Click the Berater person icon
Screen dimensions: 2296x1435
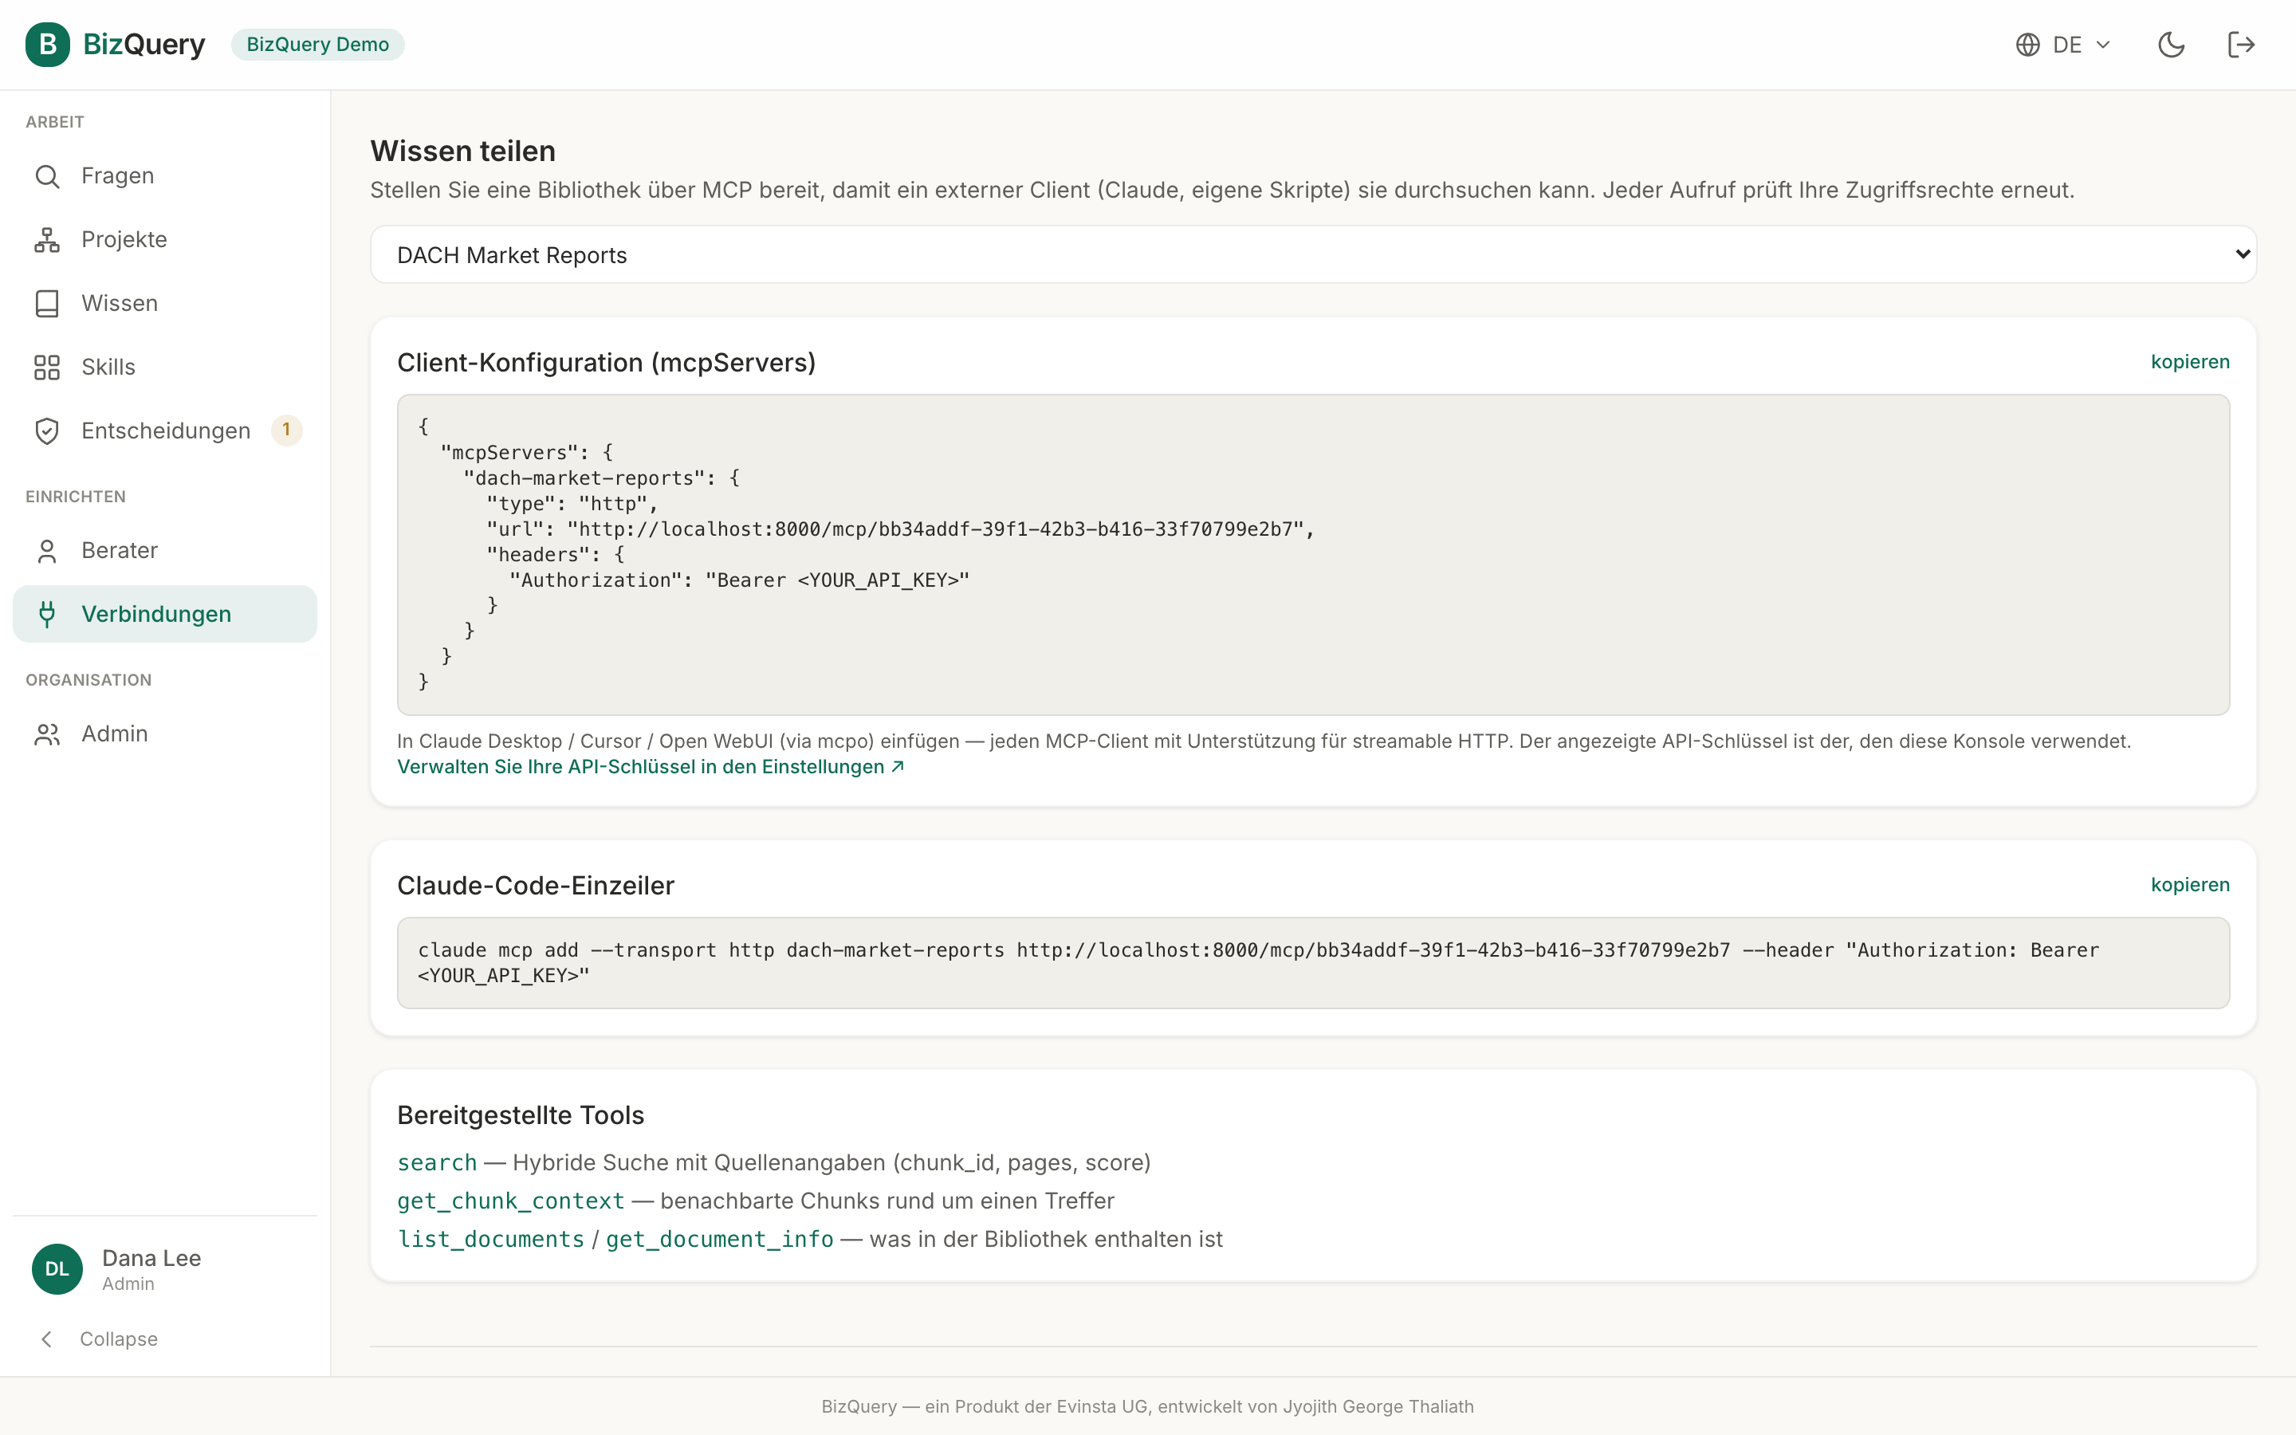tap(48, 552)
